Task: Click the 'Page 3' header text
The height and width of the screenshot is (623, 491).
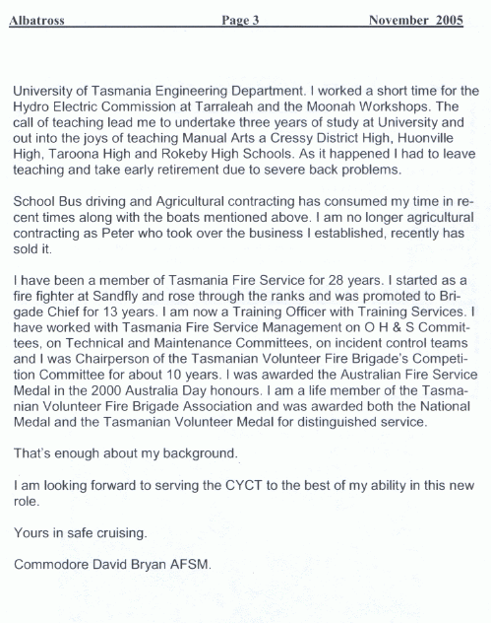Action: tap(240, 21)
